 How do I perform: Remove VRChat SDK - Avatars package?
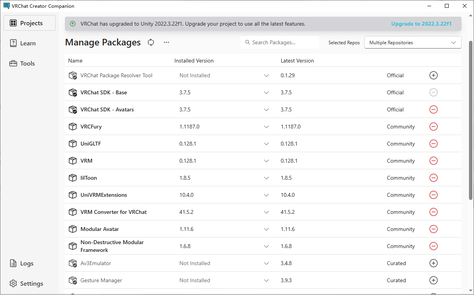tap(434, 109)
